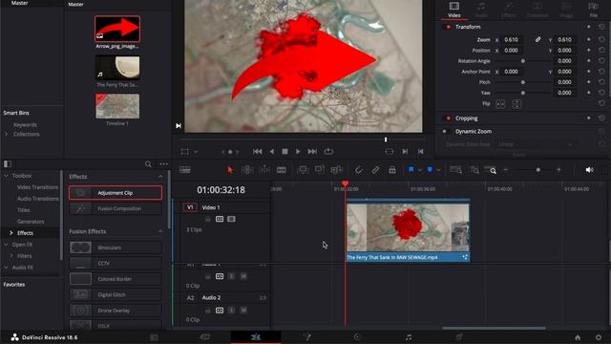Toggle the Transform enable dot

(x=448, y=27)
